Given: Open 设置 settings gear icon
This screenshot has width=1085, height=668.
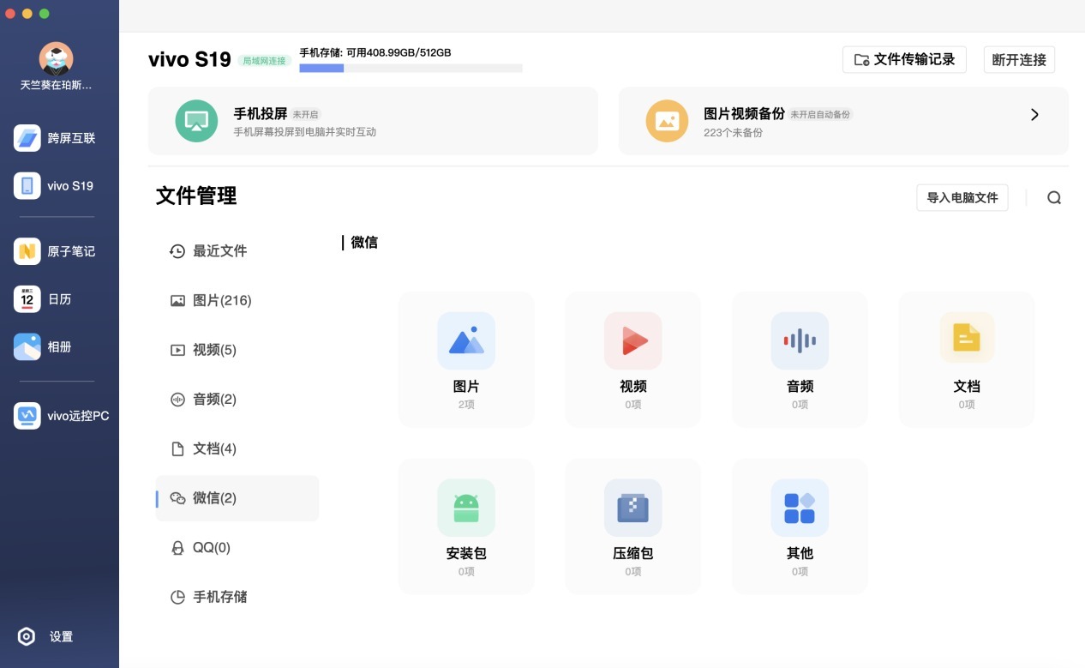Looking at the screenshot, I should [27, 636].
